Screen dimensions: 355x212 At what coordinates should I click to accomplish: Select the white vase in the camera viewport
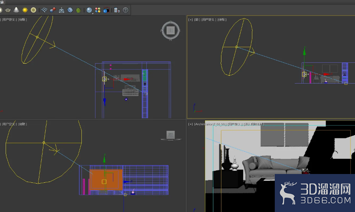point(235,163)
